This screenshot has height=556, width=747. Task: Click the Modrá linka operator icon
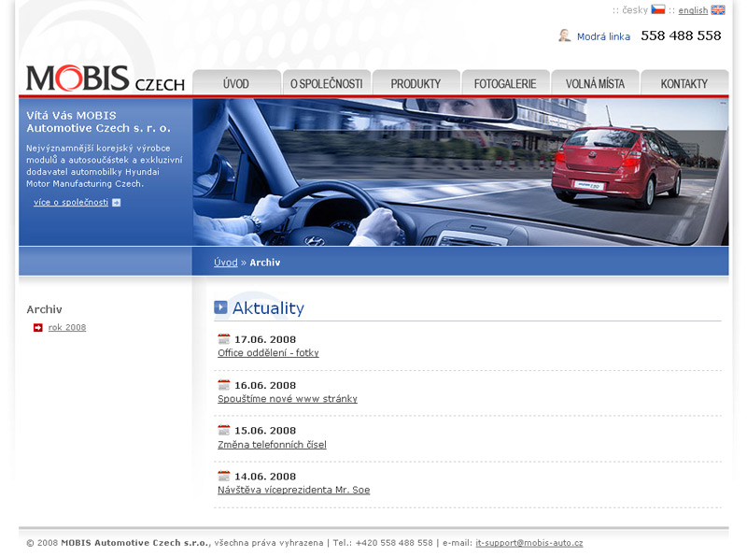pyautogui.click(x=565, y=36)
